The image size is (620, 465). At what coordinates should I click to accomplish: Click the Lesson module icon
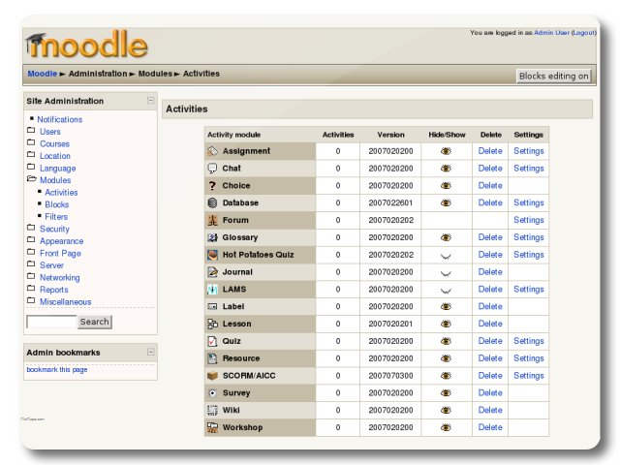point(212,324)
